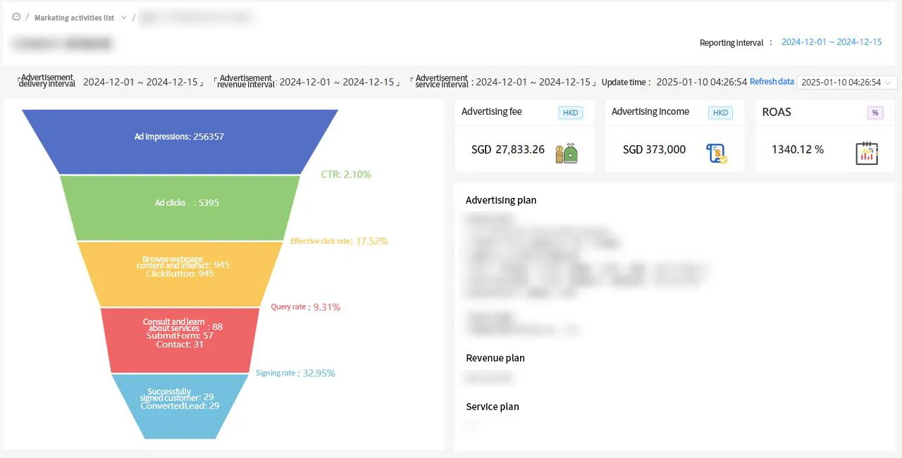
Task: Open the update time snapshot dropdown
Action: coord(846,82)
